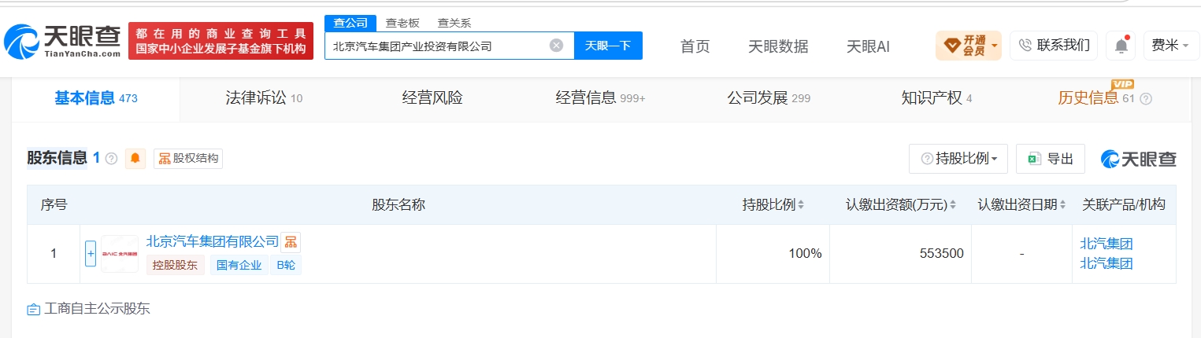Screen dimensions: 1201x338
Task: Click the 工商自主公示股东 label
Action: click(x=97, y=309)
